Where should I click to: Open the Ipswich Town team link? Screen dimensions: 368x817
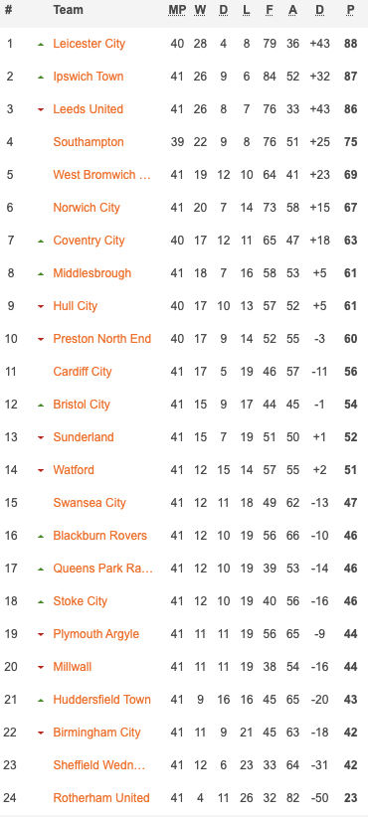click(x=89, y=77)
